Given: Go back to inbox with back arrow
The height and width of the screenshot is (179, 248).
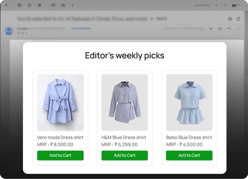Looking at the screenshot, I should tap(7, 5).
